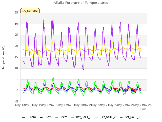Click the yellow Ref_SoilT_2 legend swatch
This screenshot has width=162, height=122.
(97, 117)
